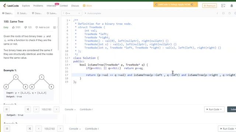This screenshot has width=236, height=132.
Task: Collapse the comment block at line 1
Action: pos(69,21)
